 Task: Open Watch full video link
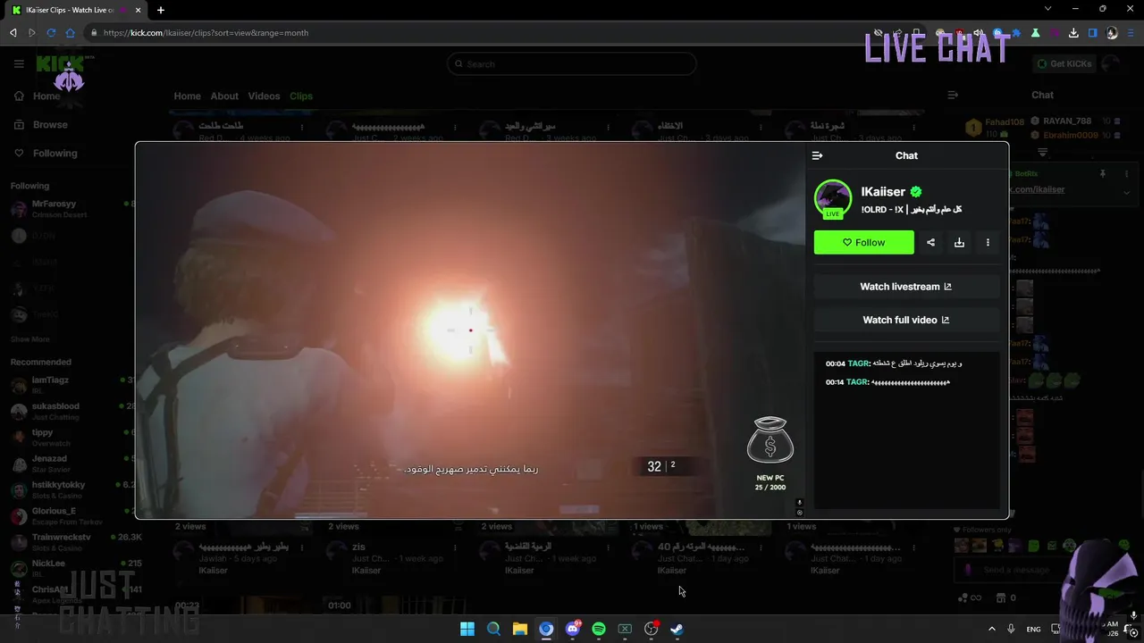coord(906,320)
